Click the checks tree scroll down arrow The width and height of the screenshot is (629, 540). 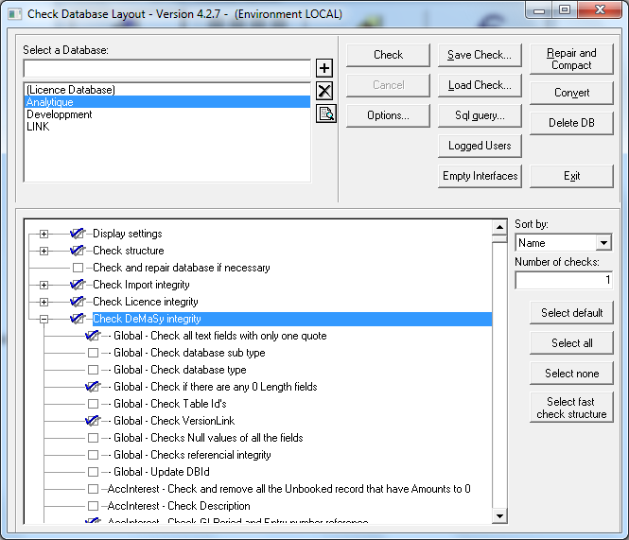coord(499,516)
